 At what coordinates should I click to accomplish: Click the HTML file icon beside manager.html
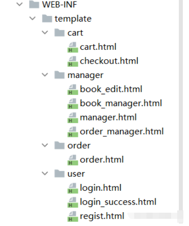click(x=73, y=117)
